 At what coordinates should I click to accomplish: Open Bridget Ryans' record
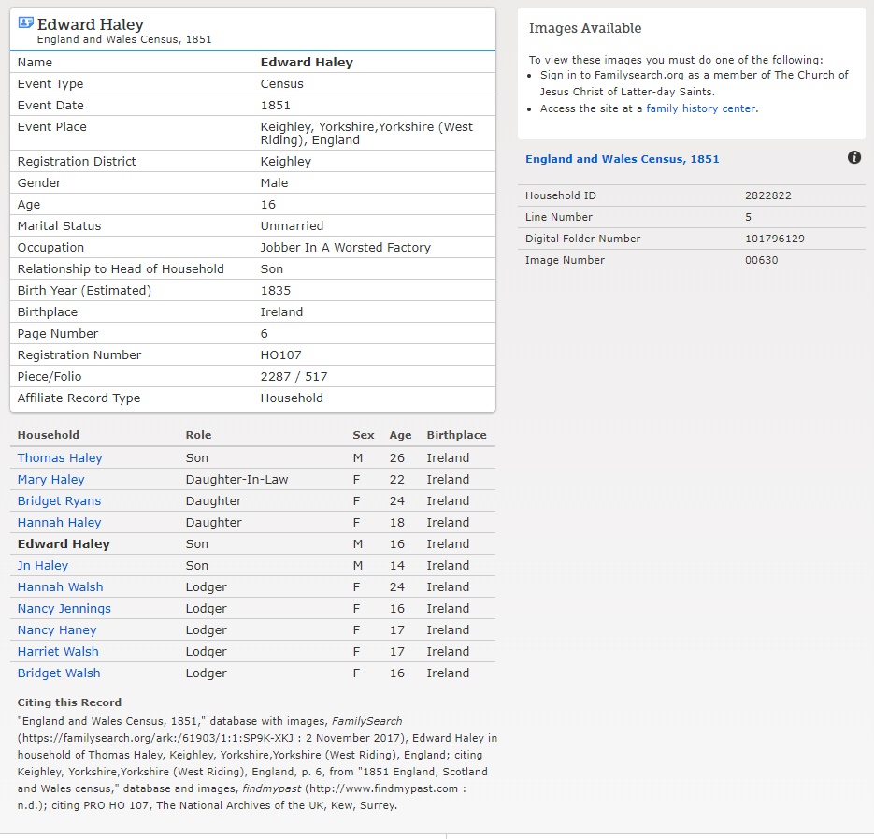pyautogui.click(x=59, y=501)
